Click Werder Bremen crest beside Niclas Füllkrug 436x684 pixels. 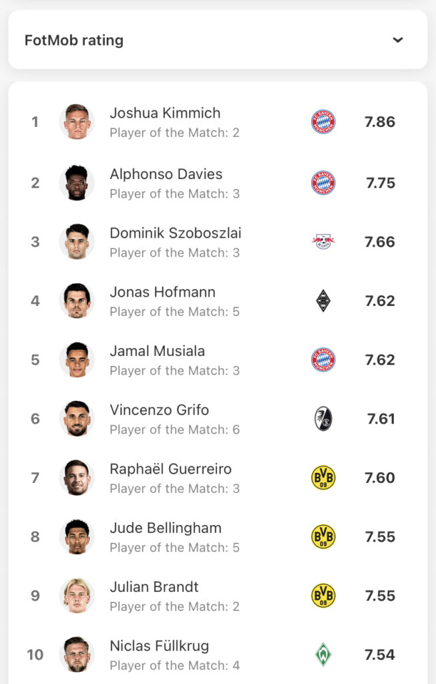tap(323, 655)
